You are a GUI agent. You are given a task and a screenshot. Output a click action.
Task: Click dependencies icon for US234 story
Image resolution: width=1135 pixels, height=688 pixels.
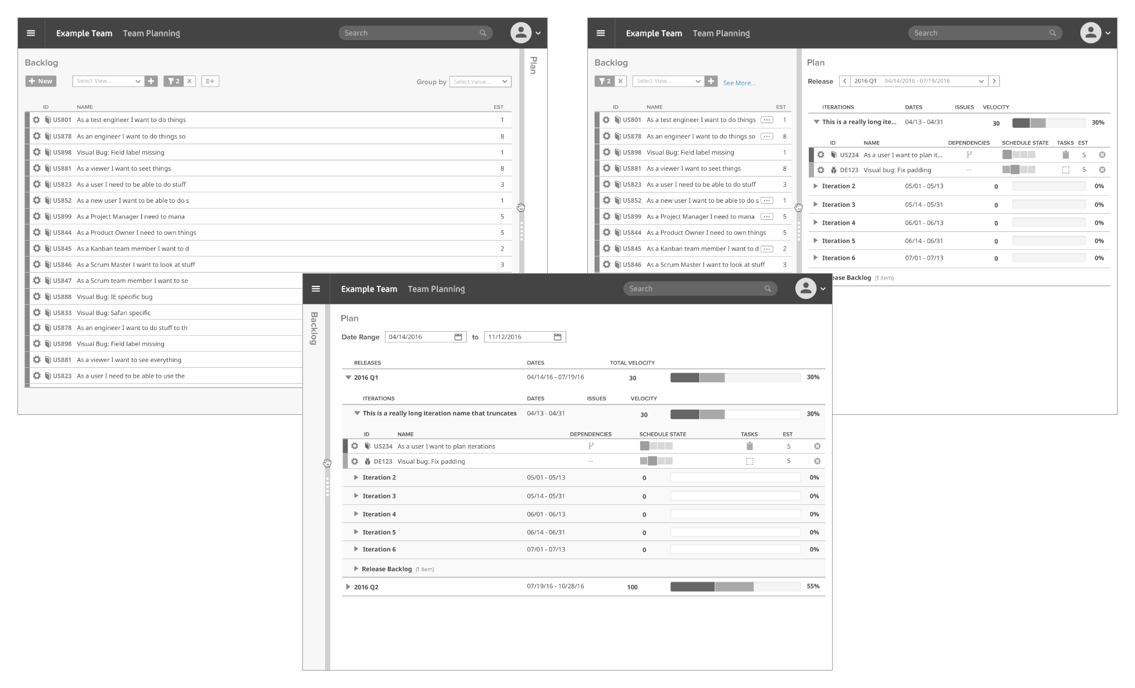(x=591, y=446)
